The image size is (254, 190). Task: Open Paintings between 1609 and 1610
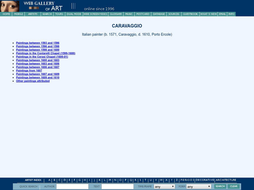coord(37,78)
